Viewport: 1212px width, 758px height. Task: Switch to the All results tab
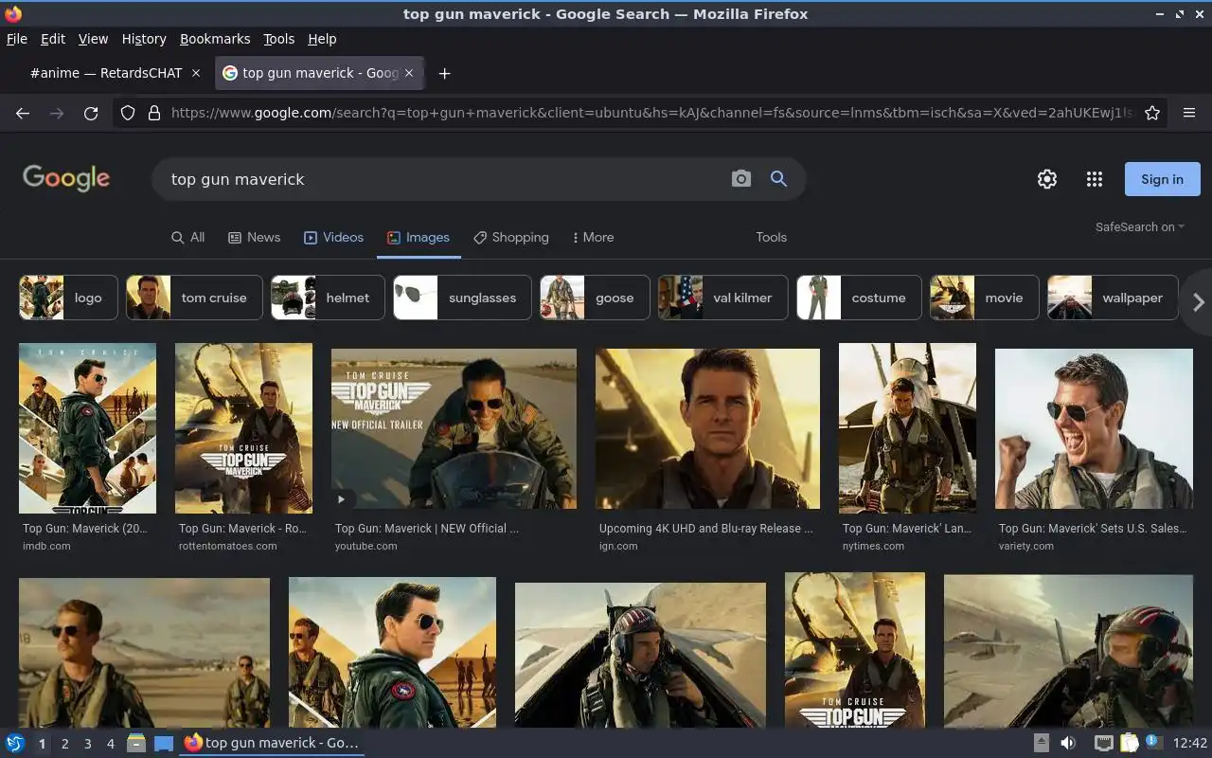pos(187,237)
